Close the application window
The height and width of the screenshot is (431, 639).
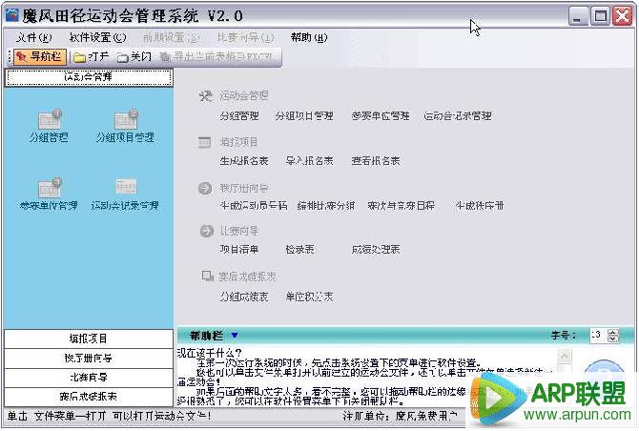(623, 16)
